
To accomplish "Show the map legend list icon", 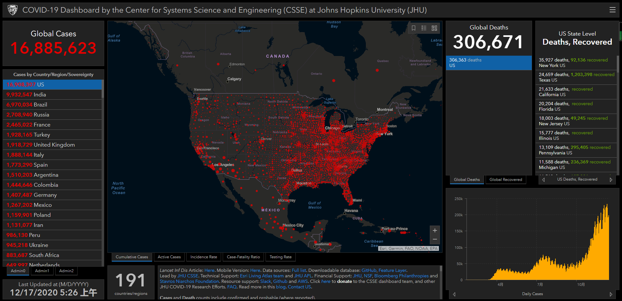I will pyautogui.click(x=424, y=28).
